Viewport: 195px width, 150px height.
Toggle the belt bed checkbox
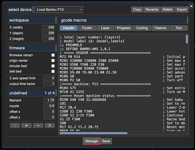53,71
